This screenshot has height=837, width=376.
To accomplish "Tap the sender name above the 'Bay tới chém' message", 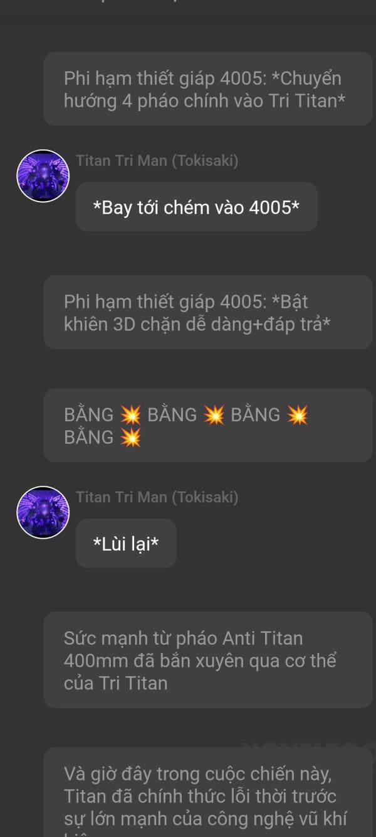I will (157, 161).
